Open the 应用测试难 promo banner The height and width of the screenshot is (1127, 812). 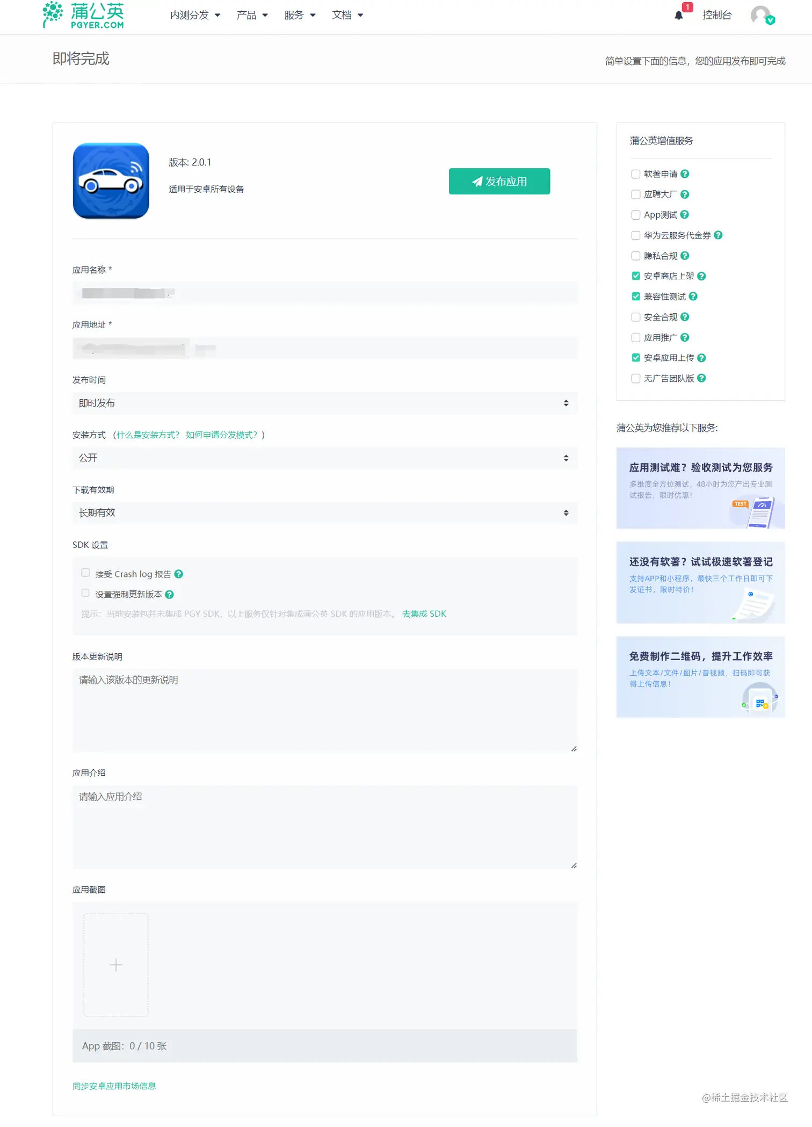[x=700, y=488]
